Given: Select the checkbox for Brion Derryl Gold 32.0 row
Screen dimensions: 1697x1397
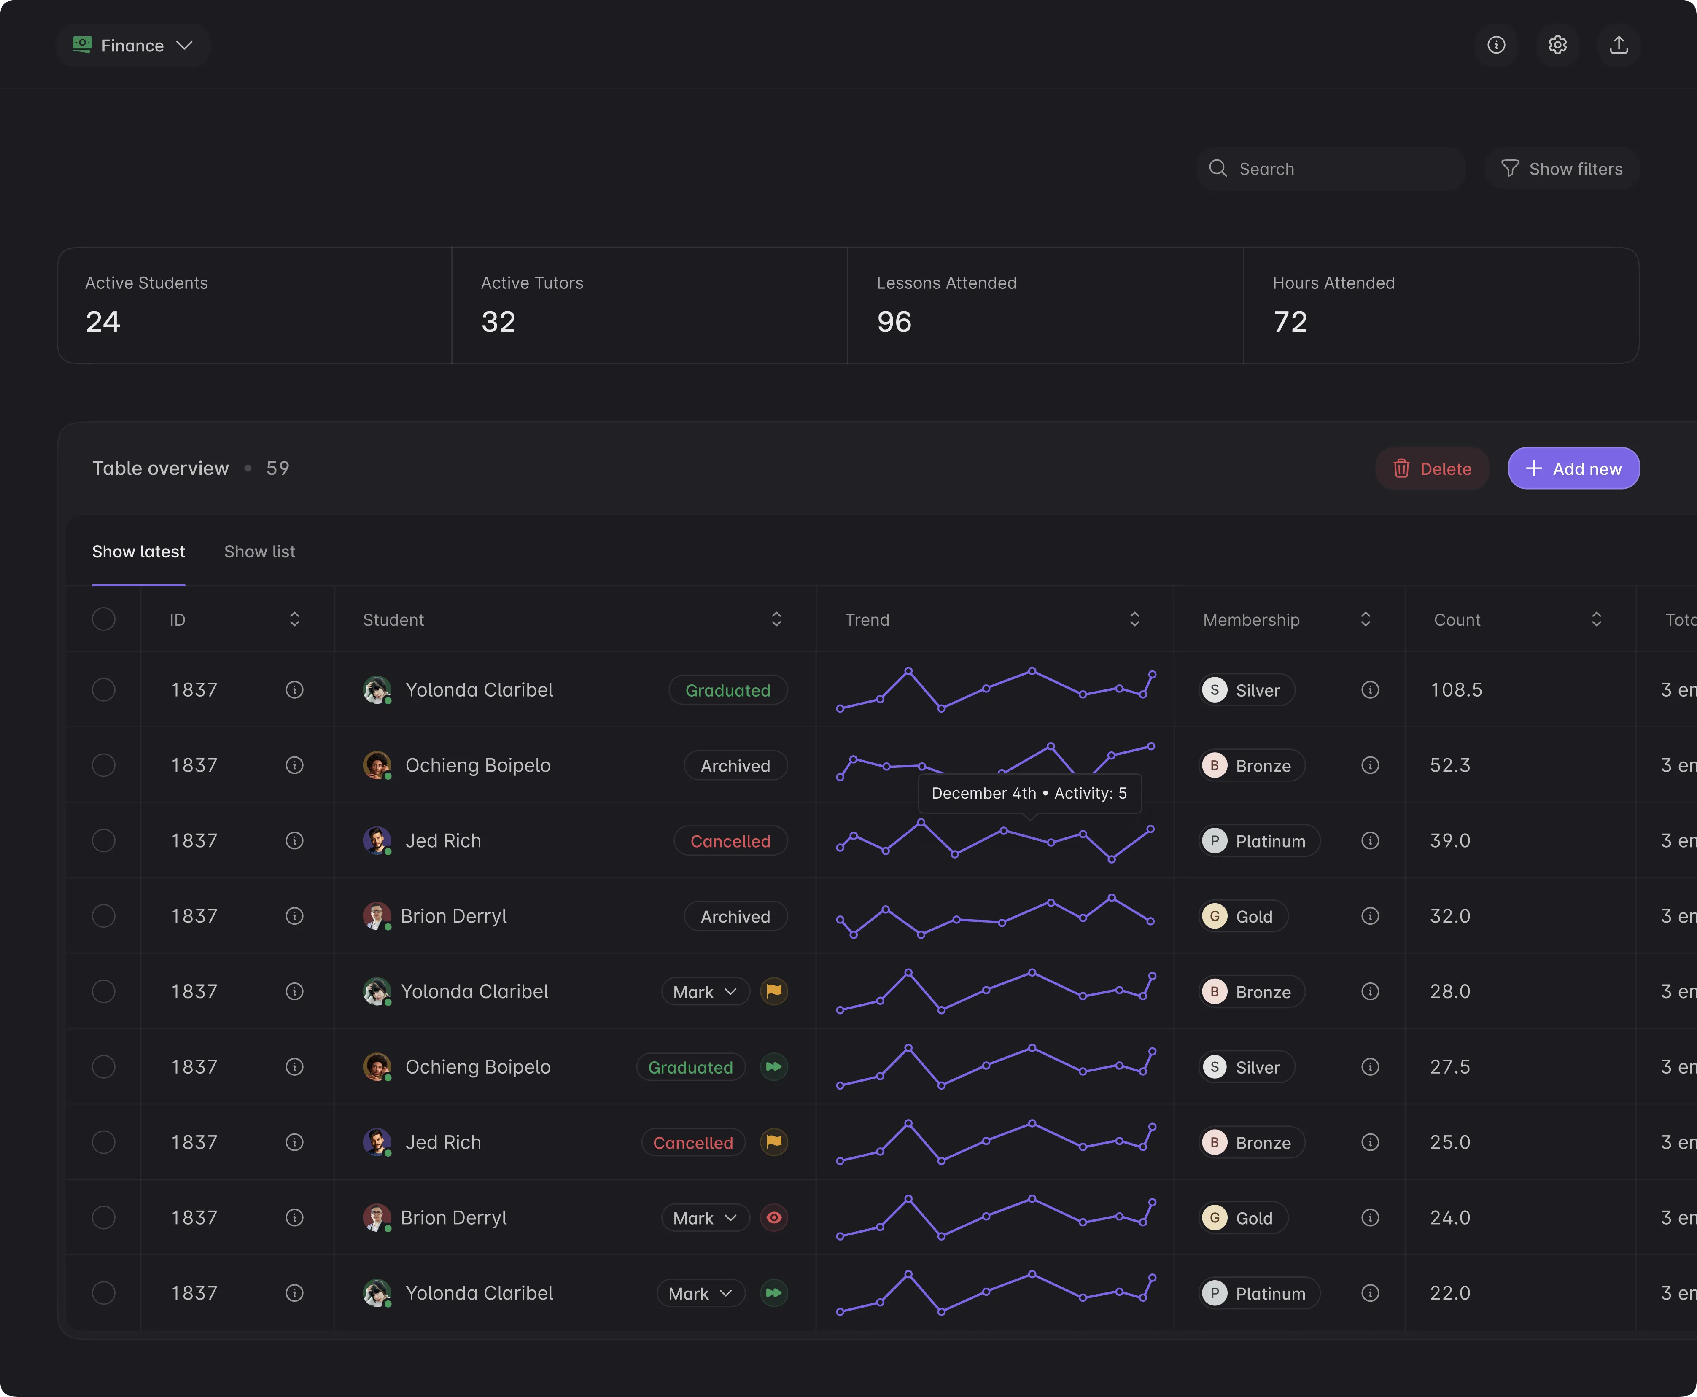Looking at the screenshot, I should (104, 916).
